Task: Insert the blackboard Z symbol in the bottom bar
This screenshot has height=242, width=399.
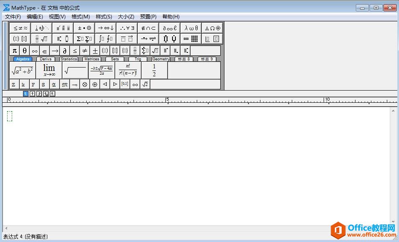Action: (x=14, y=84)
